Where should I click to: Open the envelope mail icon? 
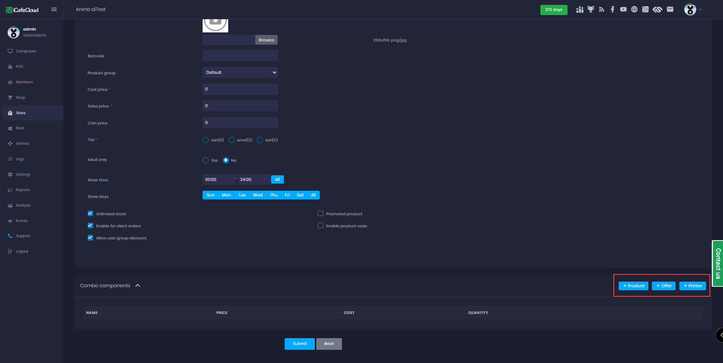670,9
